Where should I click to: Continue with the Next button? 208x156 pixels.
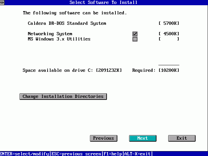(143, 138)
